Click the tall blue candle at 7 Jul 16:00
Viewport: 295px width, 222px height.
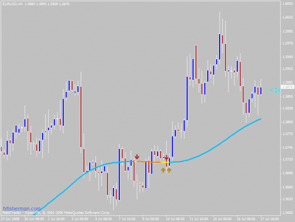point(119,175)
